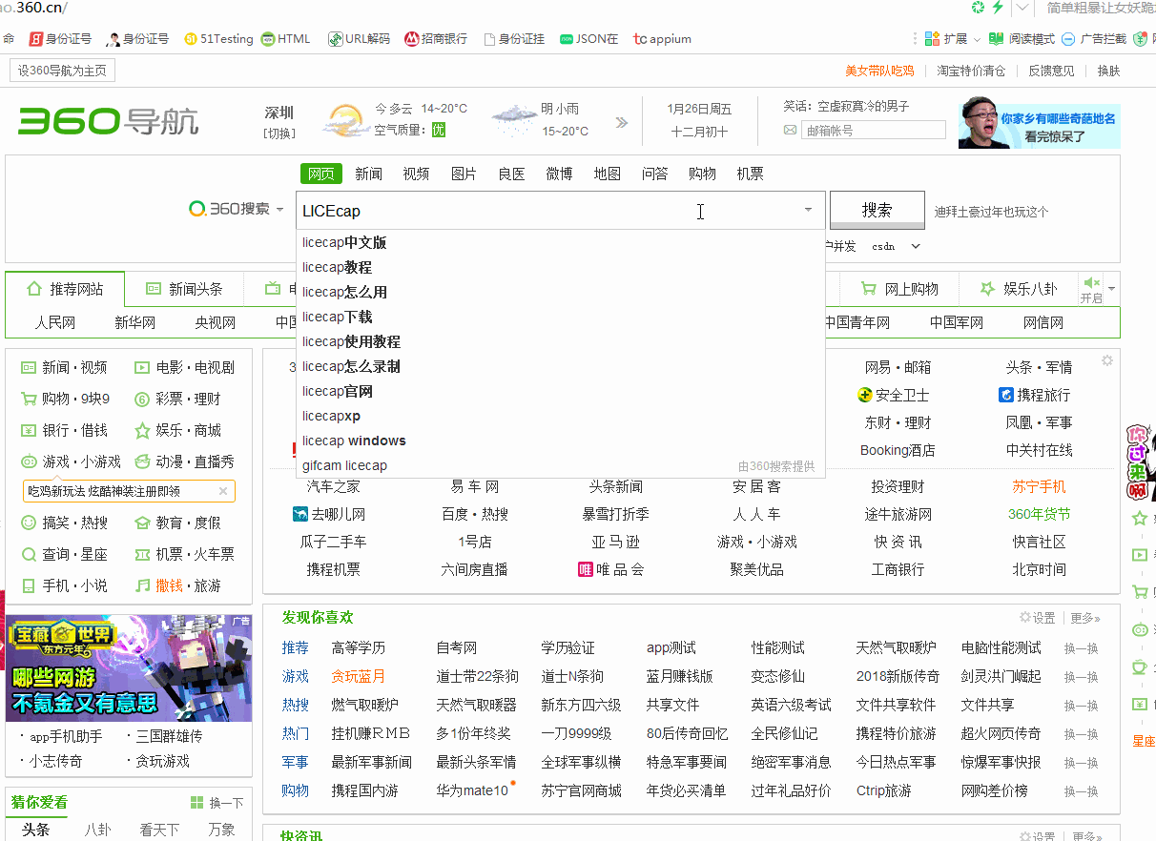
Task: Expand more weather with the double arrow
Action: [x=622, y=122]
